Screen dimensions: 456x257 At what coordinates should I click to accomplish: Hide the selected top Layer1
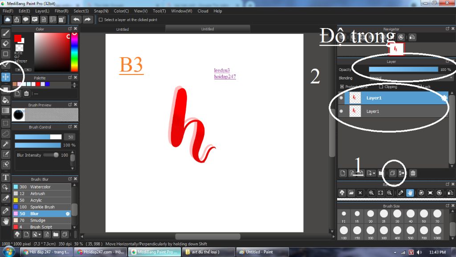(x=341, y=98)
